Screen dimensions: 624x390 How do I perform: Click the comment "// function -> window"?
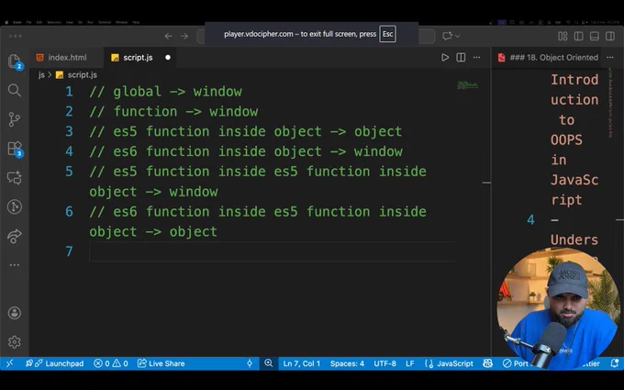pyautogui.click(x=173, y=111)
